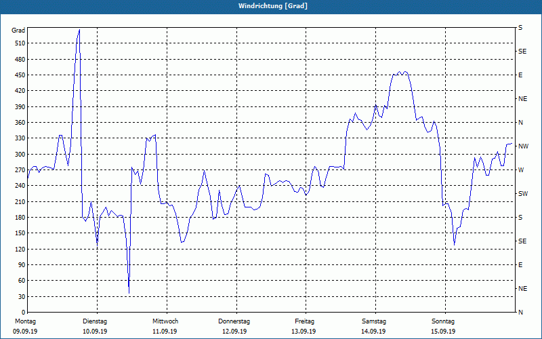Viewport: 542px width, 339px height.
Task: Click the '360' y-axis tick label
Action: click(20, 123)
